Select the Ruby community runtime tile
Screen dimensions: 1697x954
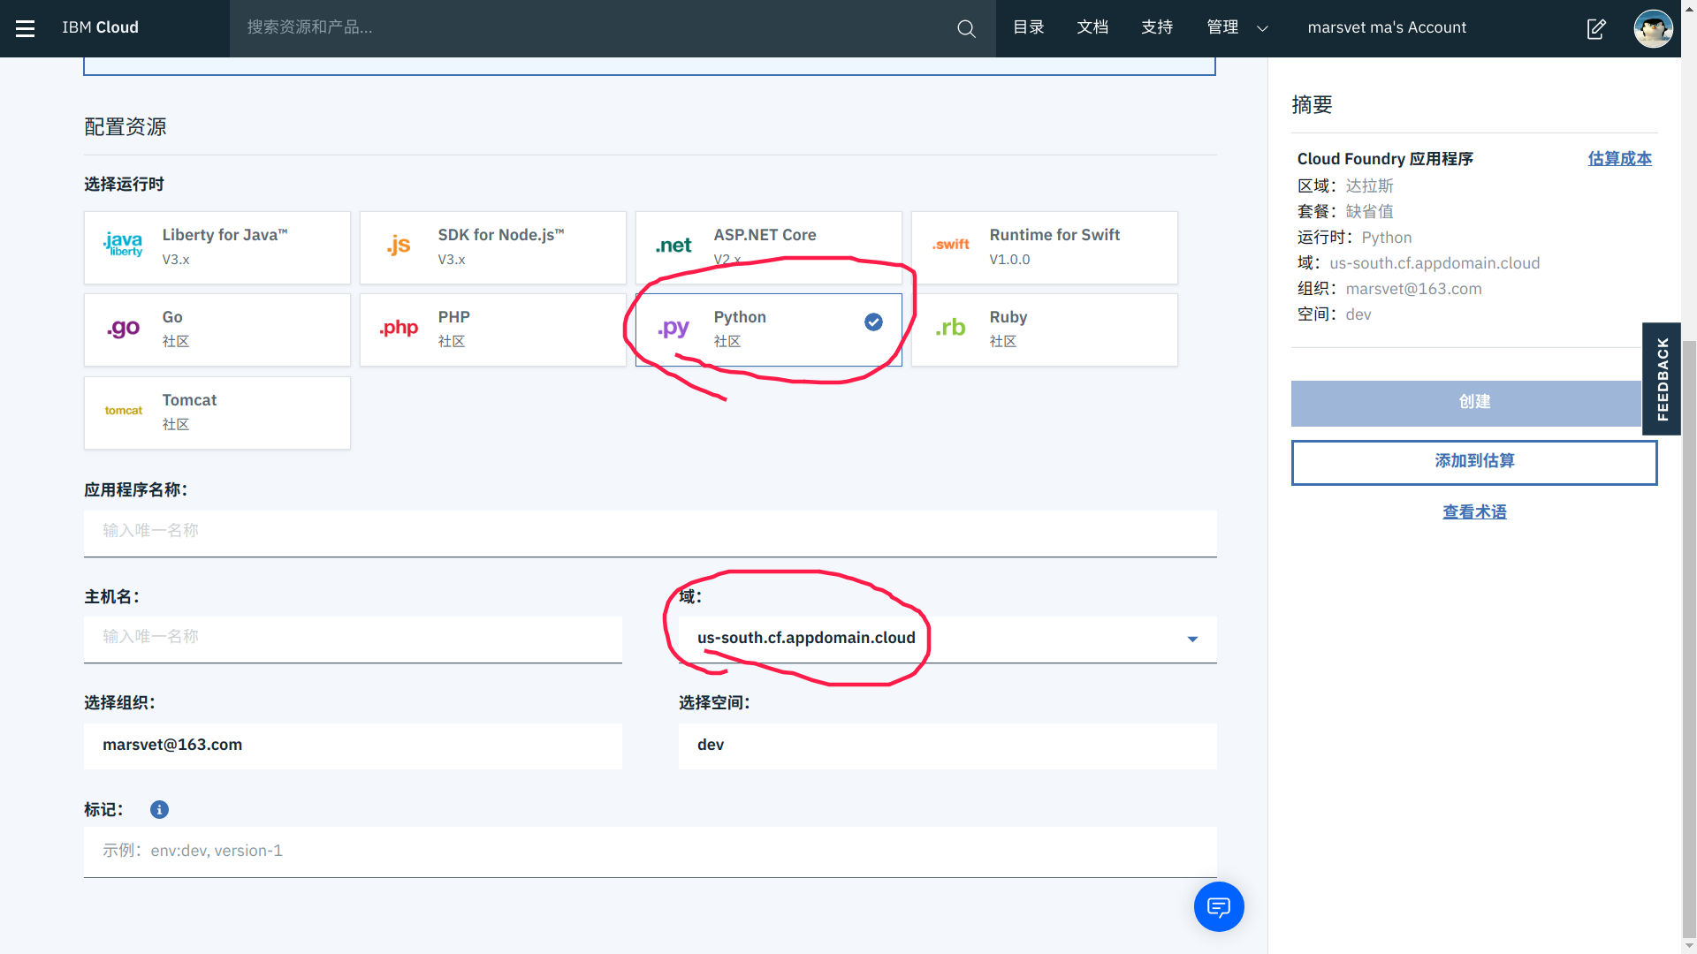1045,330
